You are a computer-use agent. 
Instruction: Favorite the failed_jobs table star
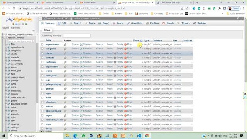(x=65, y=76)
